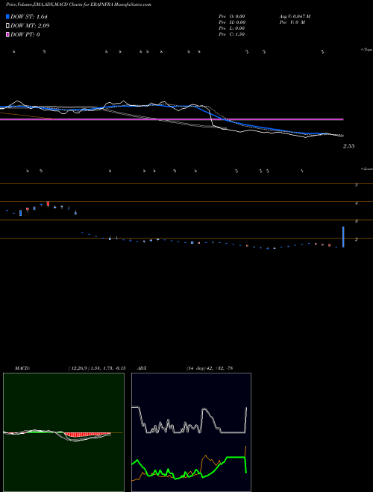Select the 'DOW ST: 1.64' label
This screenshot has height=492, width=373.
29,16
